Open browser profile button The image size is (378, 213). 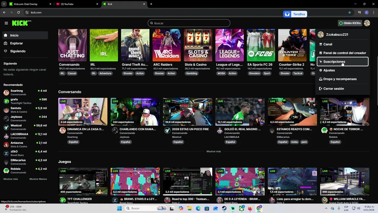point(366,12)
